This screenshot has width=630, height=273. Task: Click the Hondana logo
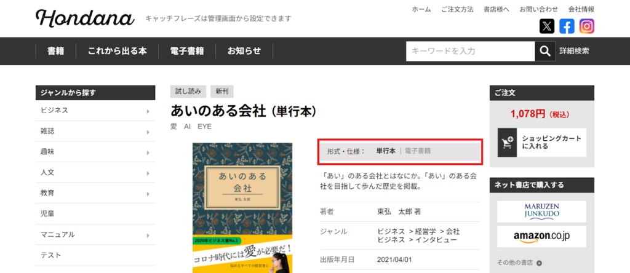tap(85, 18)
